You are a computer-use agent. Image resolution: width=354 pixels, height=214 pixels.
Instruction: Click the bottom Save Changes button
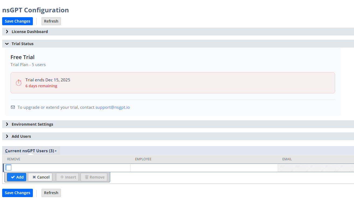[18, 193]
